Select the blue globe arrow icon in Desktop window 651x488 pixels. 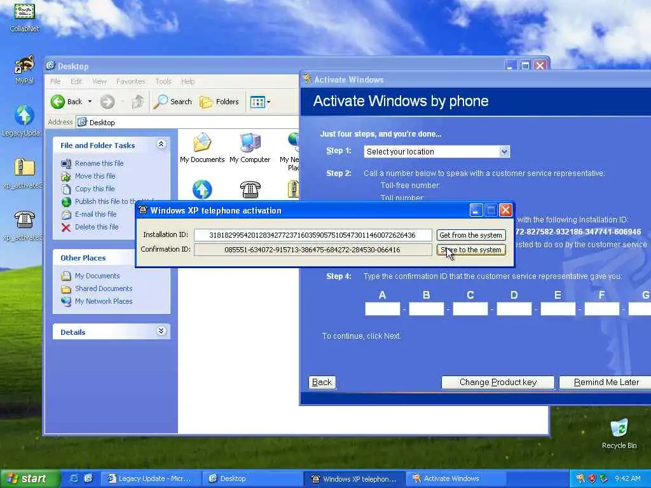point(202,189)
